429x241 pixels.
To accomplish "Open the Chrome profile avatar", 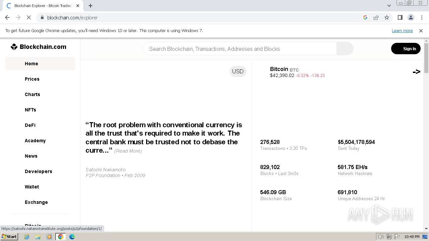I will pos(411,17).
